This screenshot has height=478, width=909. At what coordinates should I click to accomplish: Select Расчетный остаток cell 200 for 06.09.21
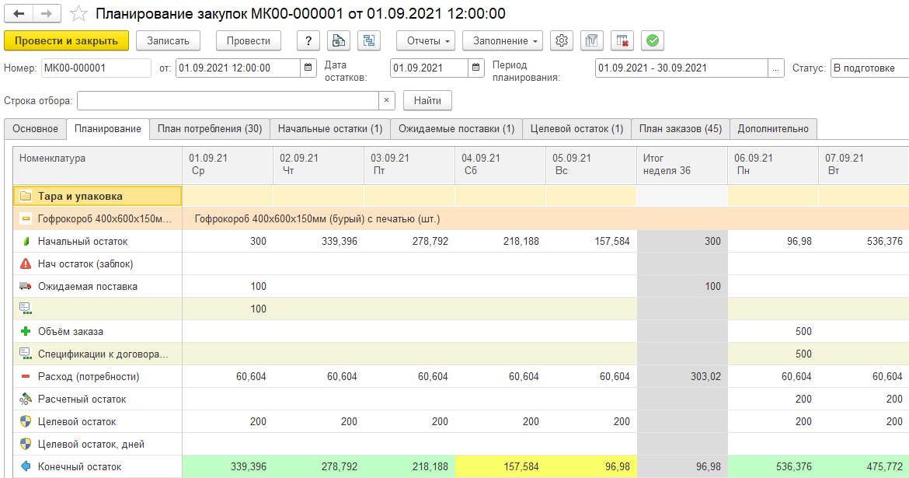[x=773, y=399]
